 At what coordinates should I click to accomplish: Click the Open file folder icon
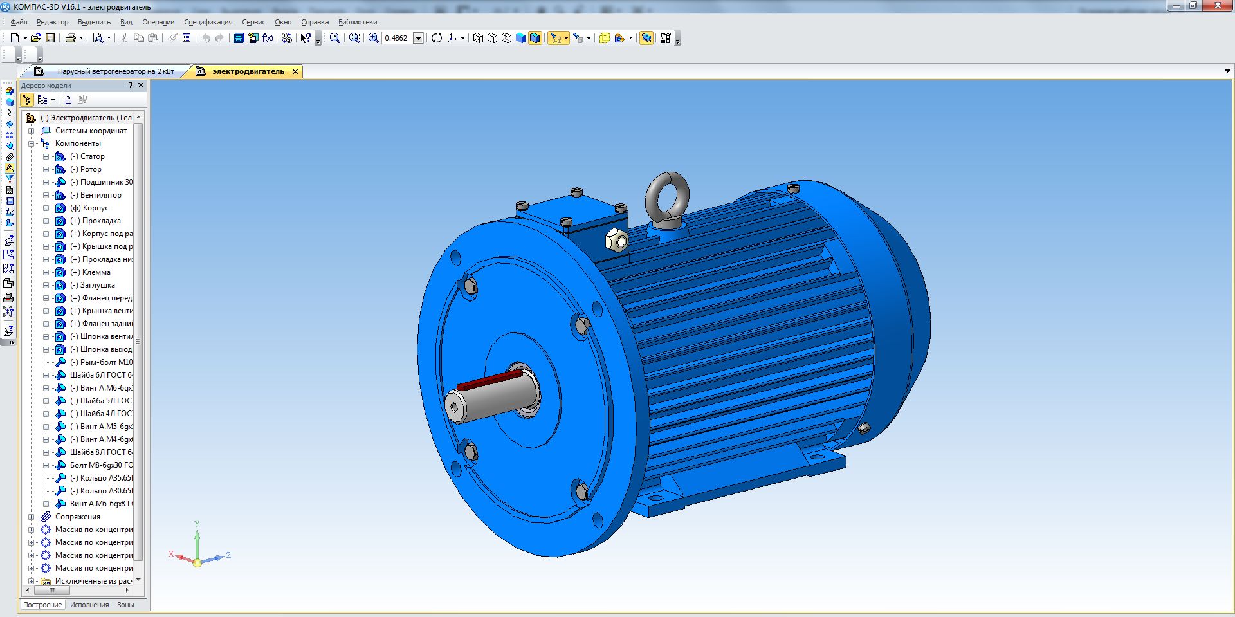[x=36, y=38]
